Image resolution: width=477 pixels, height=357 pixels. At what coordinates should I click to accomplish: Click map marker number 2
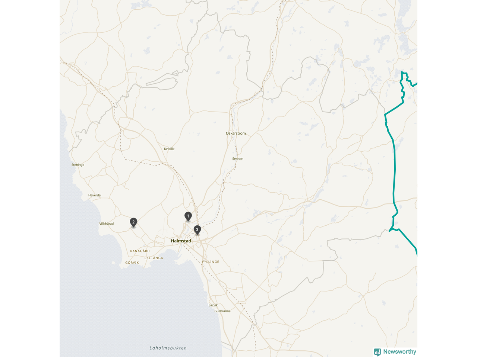(133, 222)
